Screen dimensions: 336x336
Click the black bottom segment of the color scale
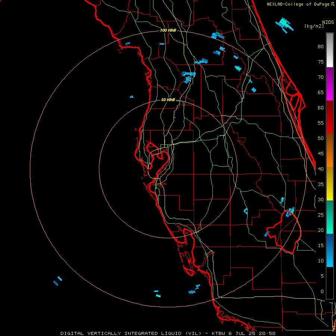(330, 283)
